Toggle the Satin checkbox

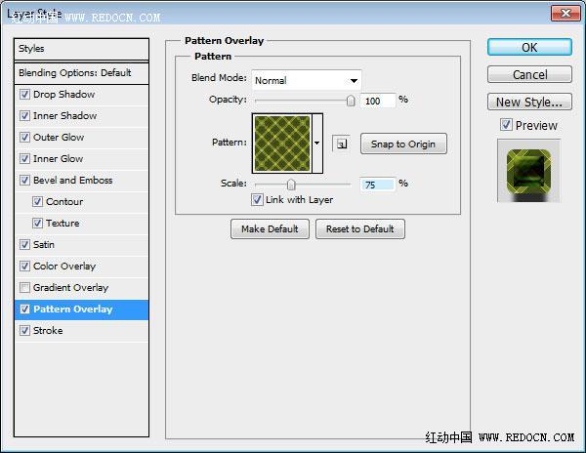click(x=24, y=245)
